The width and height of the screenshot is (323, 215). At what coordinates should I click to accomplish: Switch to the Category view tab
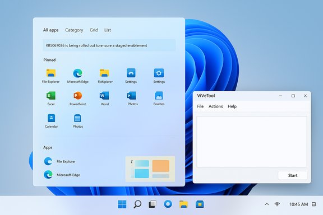[x=74, y=30]
